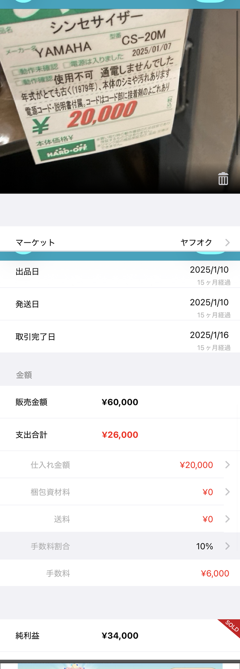Viewport: 240px width, 669px height.
Task: Tap the 10% fee rate value
Action: pos(204,546)
